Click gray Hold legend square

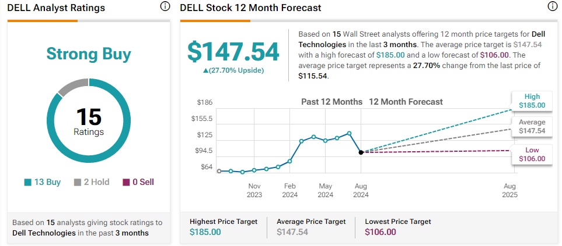(78, 182)
